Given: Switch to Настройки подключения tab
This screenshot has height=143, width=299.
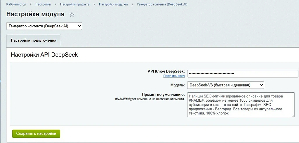Looking at the screenshot, I should [x=34, y=40].
